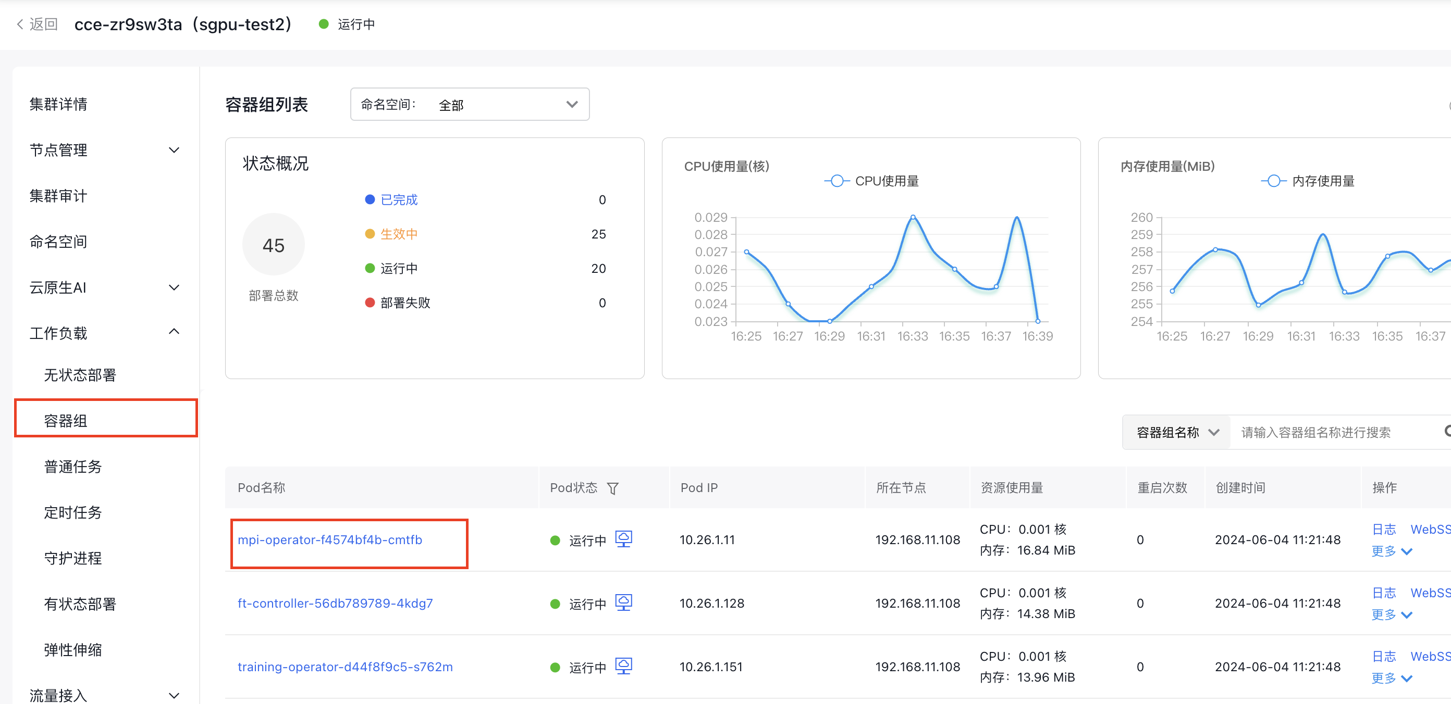Image resolution: width=1451 pixels, height=704 pixels.
Task: Open terminal icon for ft-controller pod
Action: [623, 602]
